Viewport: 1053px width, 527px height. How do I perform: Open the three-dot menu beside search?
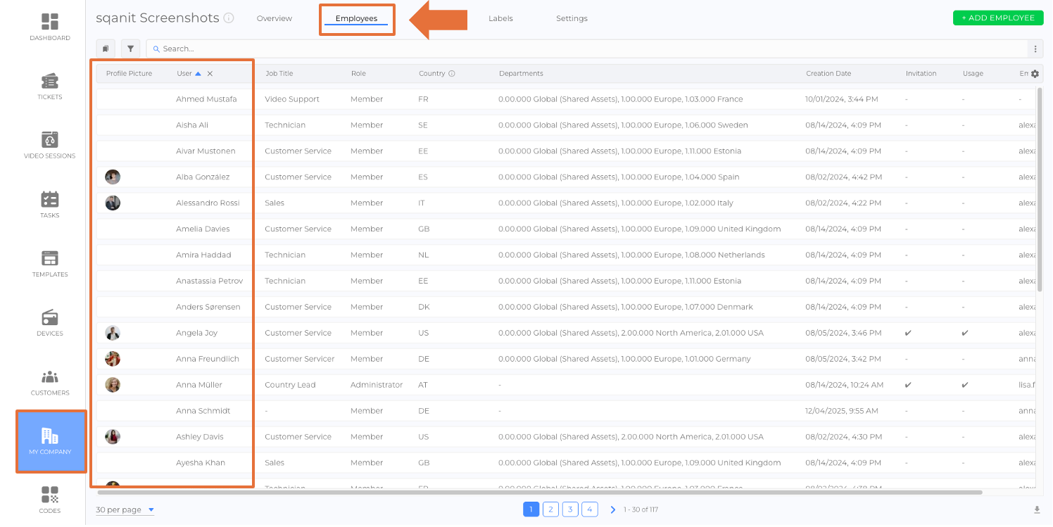(1035, 49)
